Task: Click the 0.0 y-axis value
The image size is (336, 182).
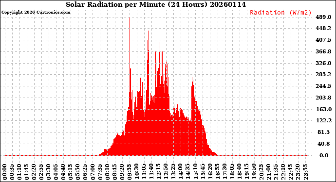Action: pyautogui.click(x=324, y=155)
